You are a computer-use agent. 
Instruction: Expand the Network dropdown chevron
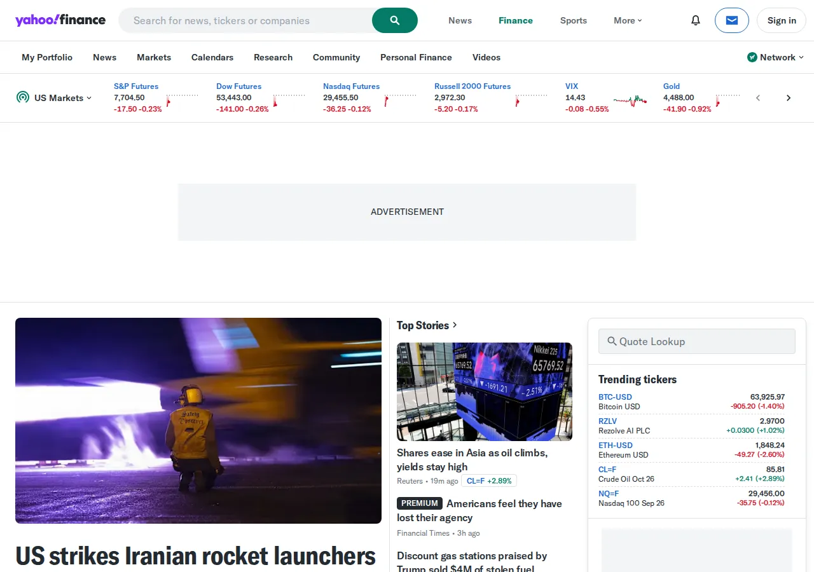click(801, 57)
